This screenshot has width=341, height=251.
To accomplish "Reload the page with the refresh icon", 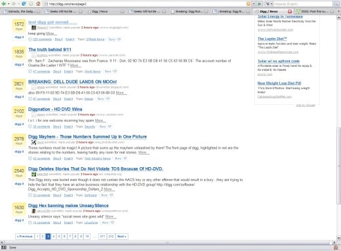I will [x=24, y=4].
